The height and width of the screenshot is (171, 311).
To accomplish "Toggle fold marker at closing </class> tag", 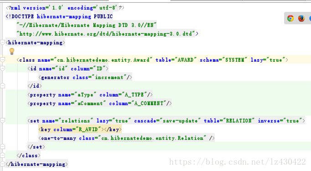I will coord(2,155).
